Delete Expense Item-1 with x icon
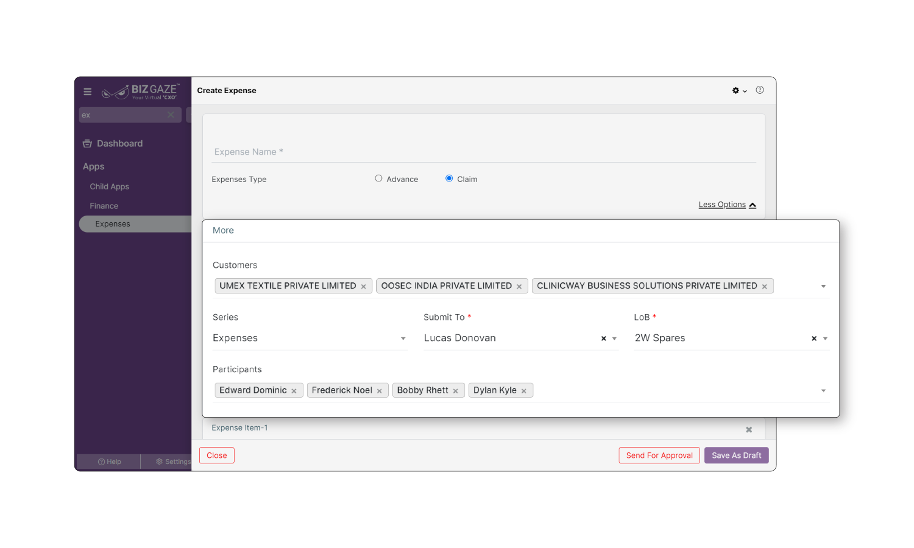Screen dimensions: 914x548 pos(749,430)
